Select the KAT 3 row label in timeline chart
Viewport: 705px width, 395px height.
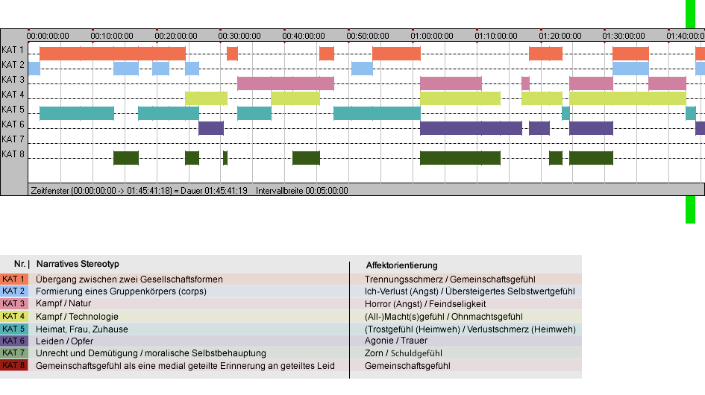13,80
